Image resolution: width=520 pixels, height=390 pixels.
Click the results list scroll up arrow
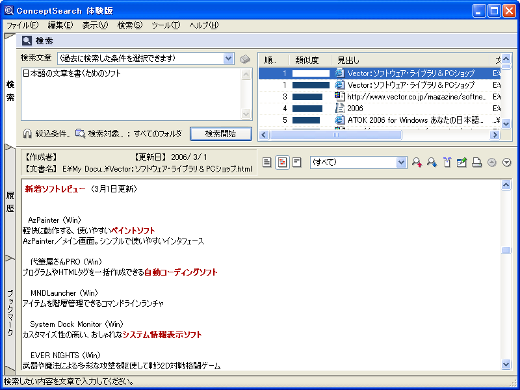tap(506, 59)
